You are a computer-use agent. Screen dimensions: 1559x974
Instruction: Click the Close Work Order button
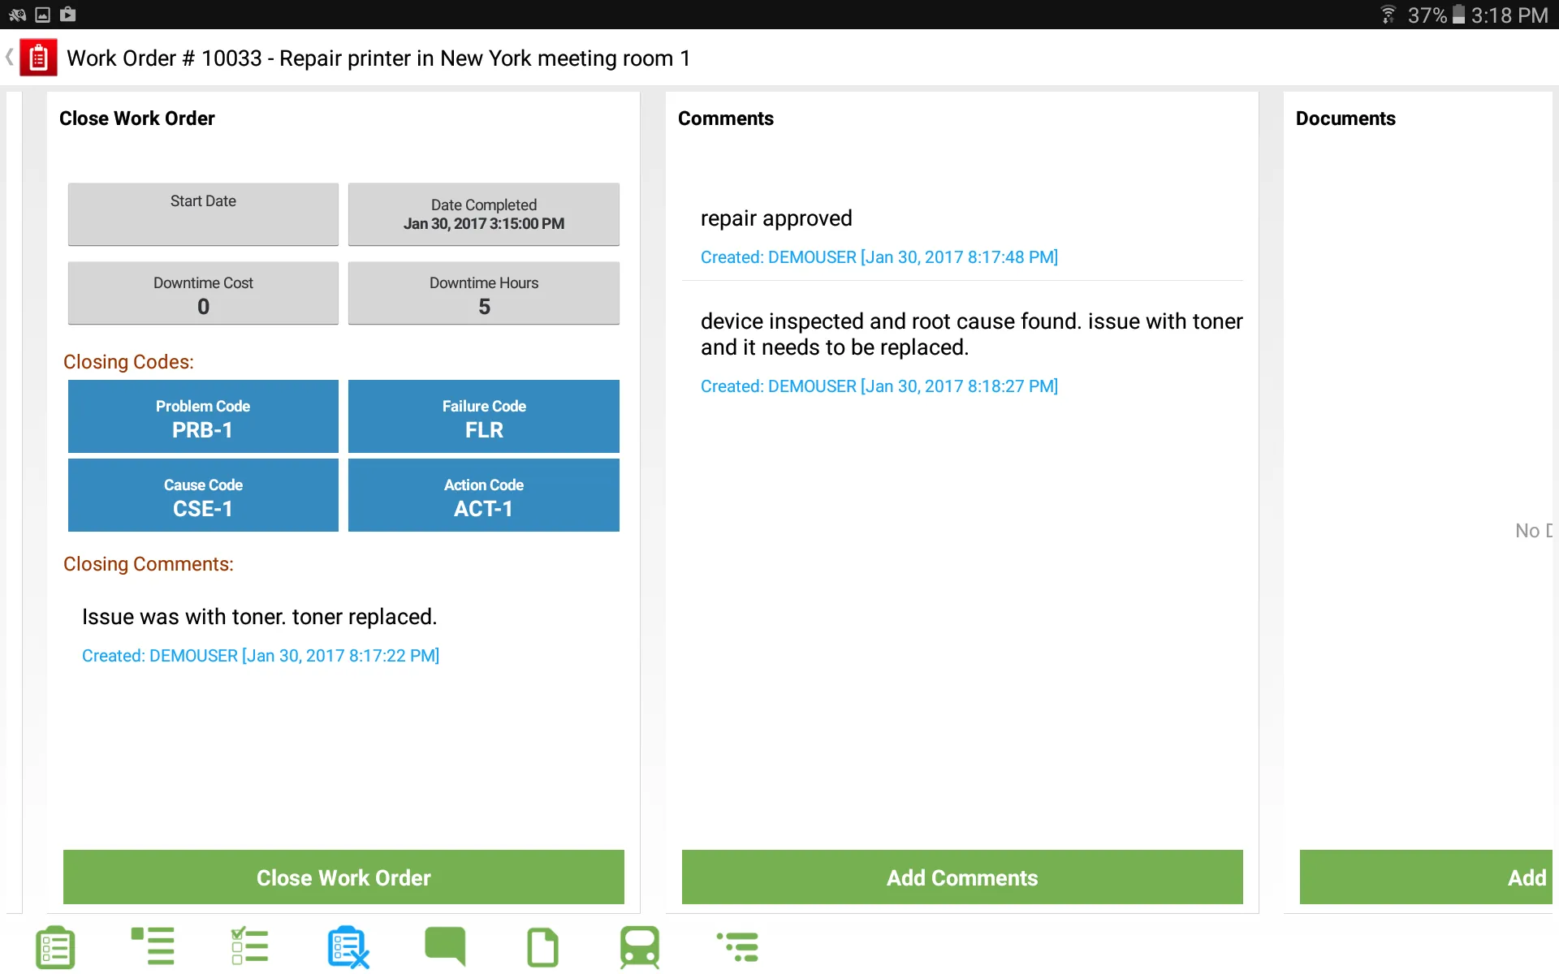[343, 877]
